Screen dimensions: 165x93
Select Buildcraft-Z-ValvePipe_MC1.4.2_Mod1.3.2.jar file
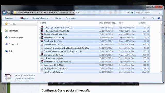point(63,51)
